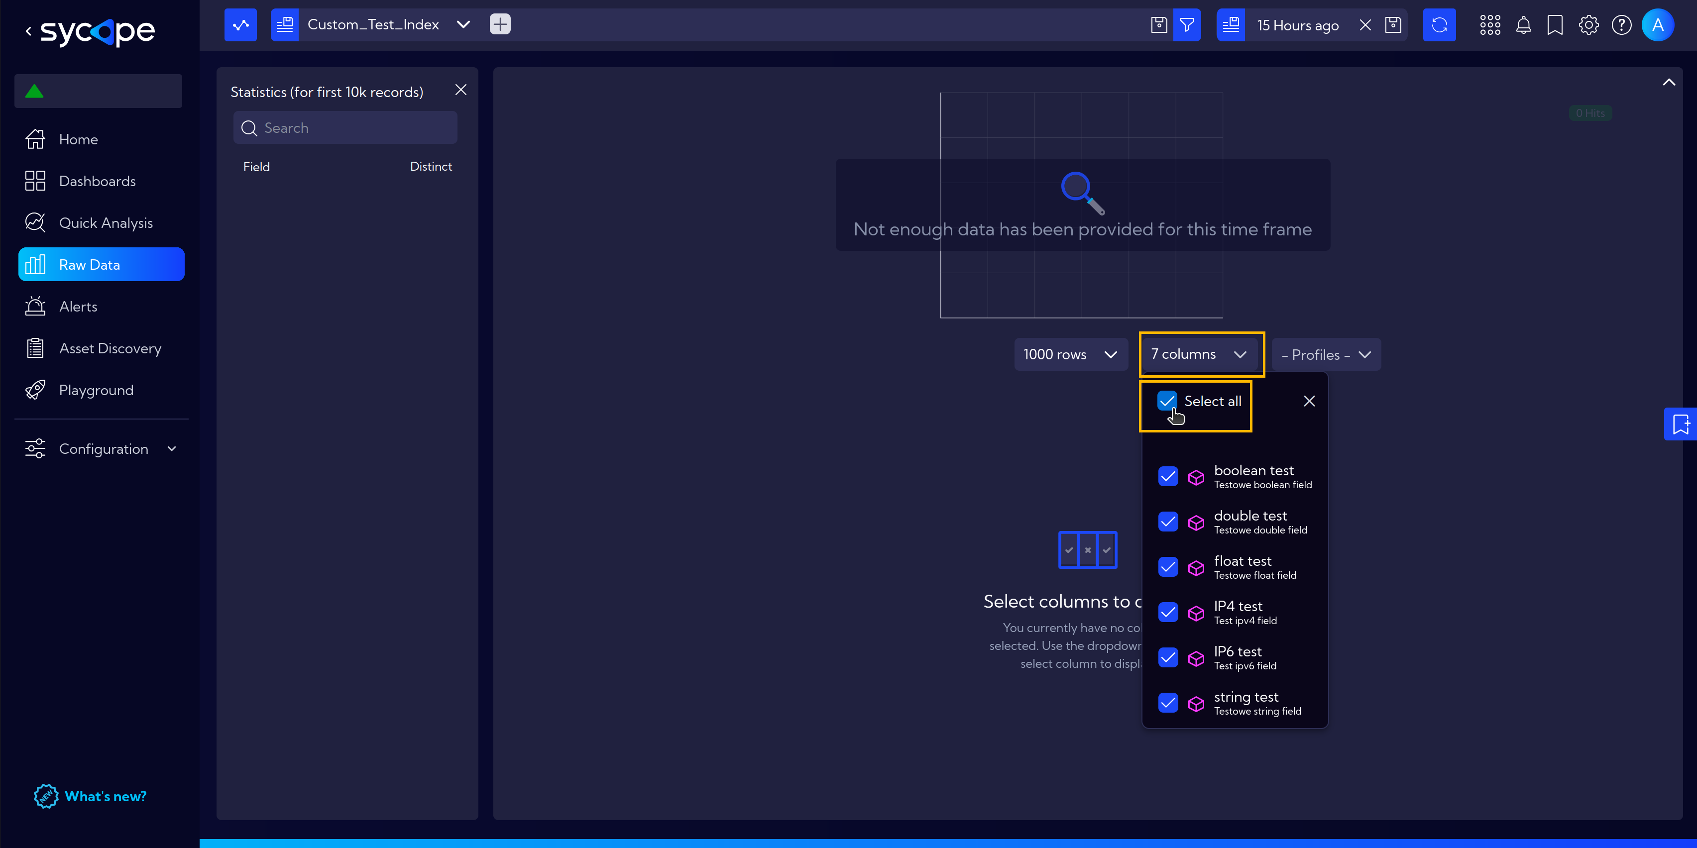Screen dimensions: 1697x848
Task: Uncheck the boolean test column
Action: tap(1168, 476)
